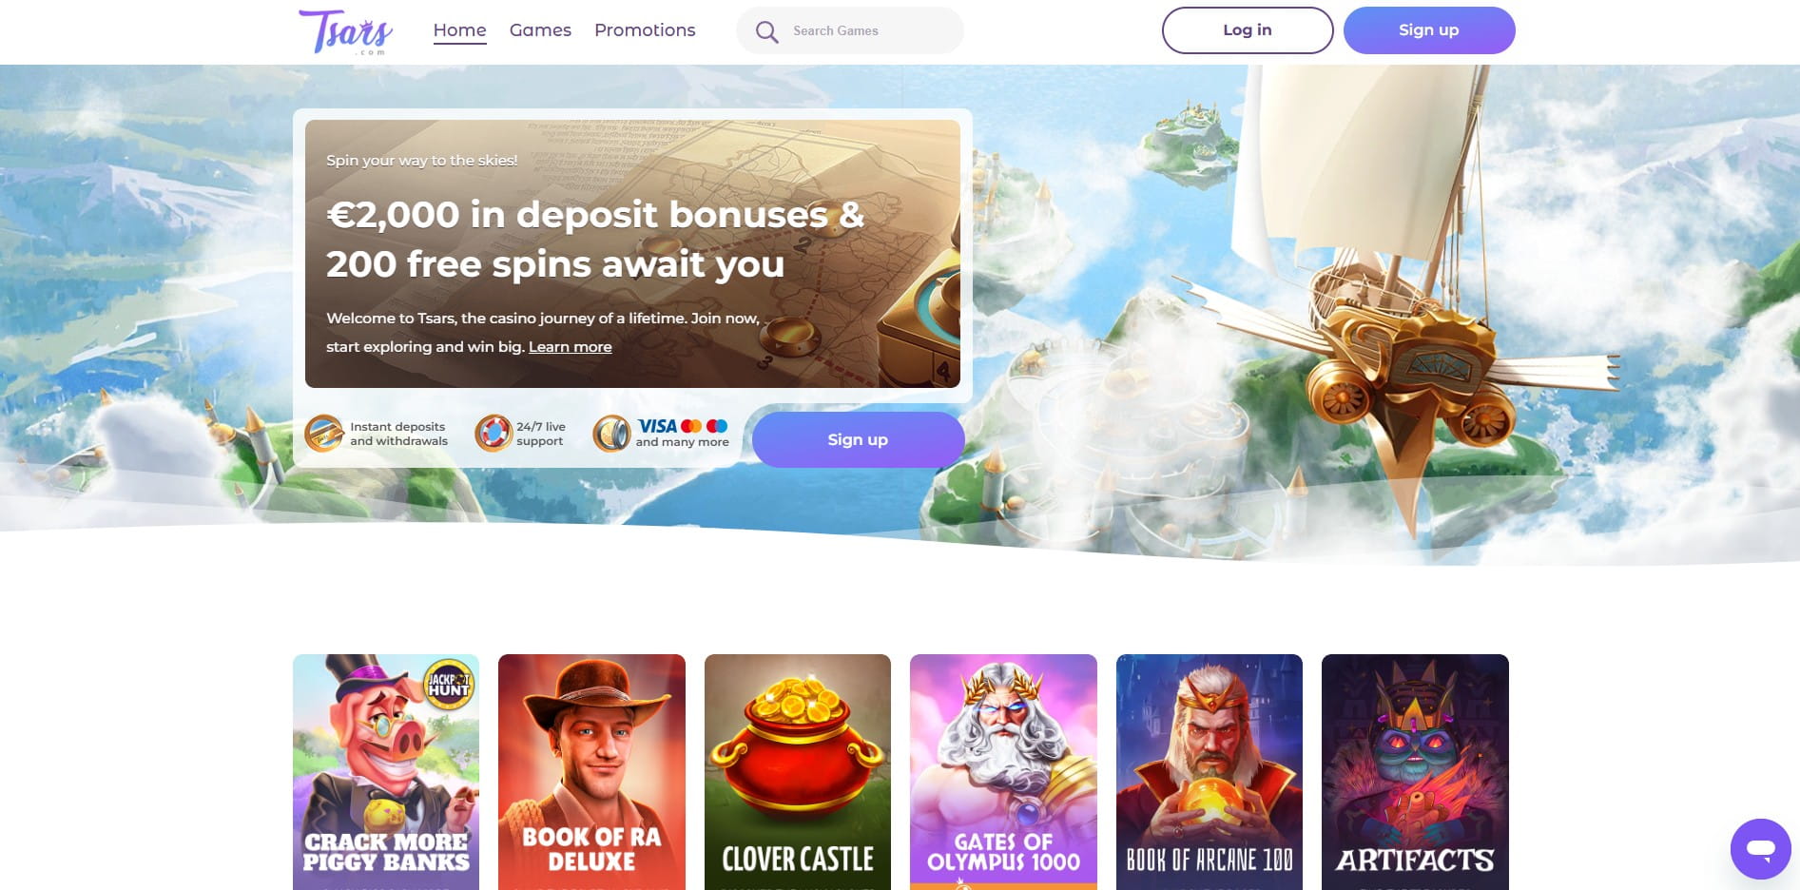Open Gates of Olympus 1000
This screenshot has height=890, width=1800.
click(x=1003, y=772)
